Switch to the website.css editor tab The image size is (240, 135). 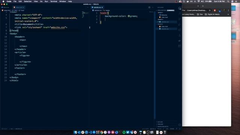[x=97, y=7]
